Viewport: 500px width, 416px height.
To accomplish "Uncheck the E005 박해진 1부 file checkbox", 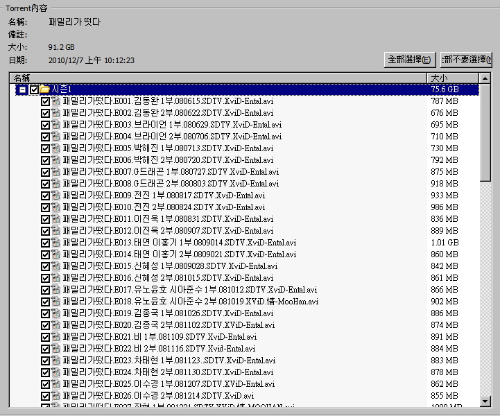I will coord(45,149).
